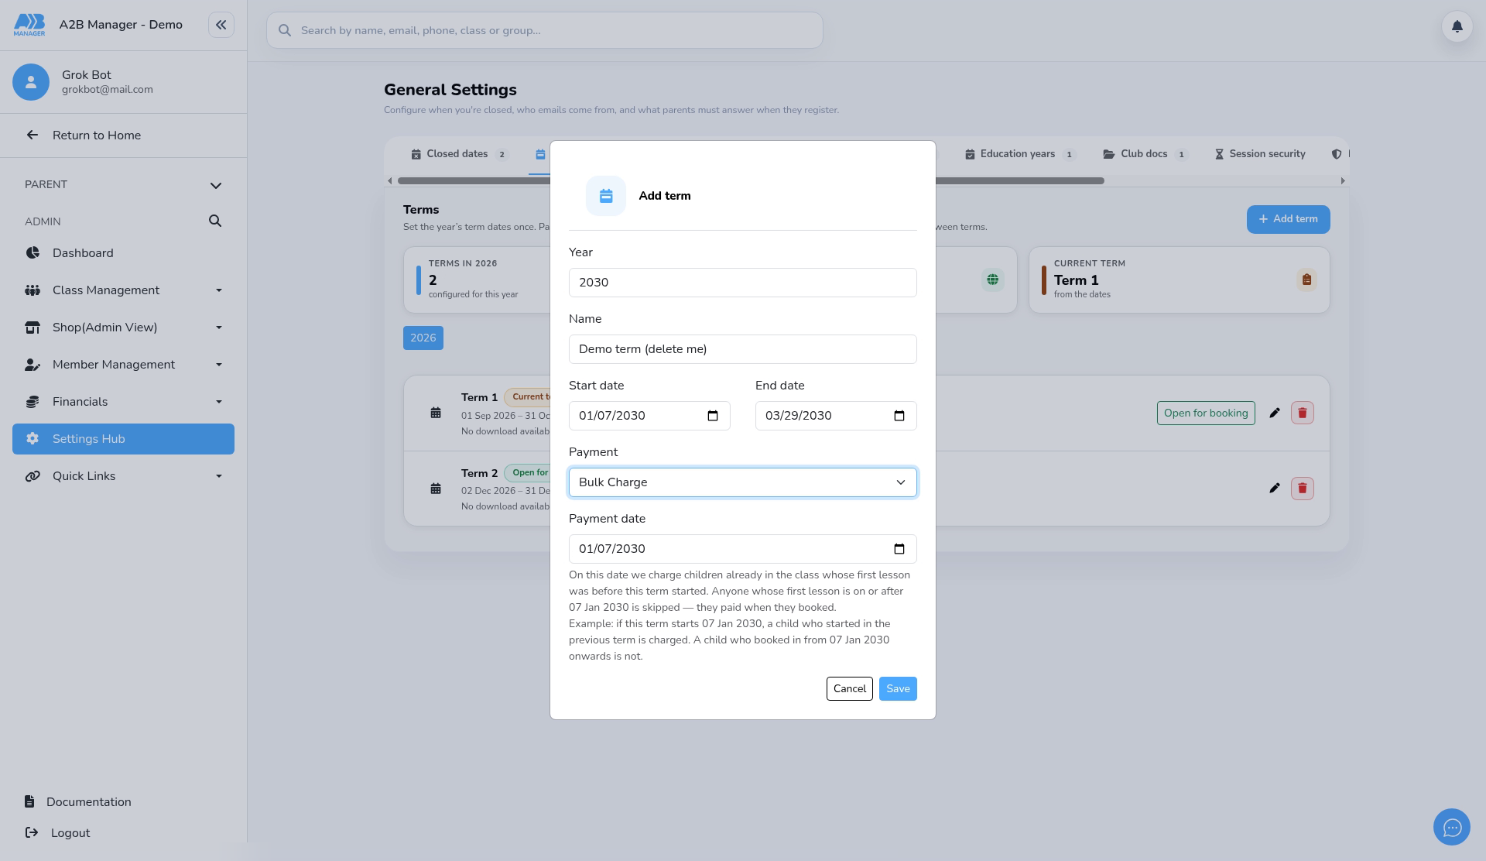The height and width of the screenshot is (861, 1486).
Task: Click the Current Term clipboard icon
Action: click(x=1306, y=280)
